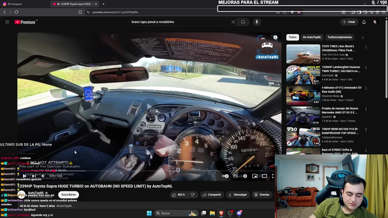Open the Crear create menu
Image resolution: width=388 pixels, height=218 pixels.
(x=349, y=22)
